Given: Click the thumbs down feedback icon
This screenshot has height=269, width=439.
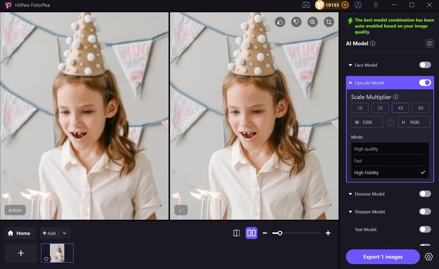Looking at the screenshot, I should (x=295, y=22).
